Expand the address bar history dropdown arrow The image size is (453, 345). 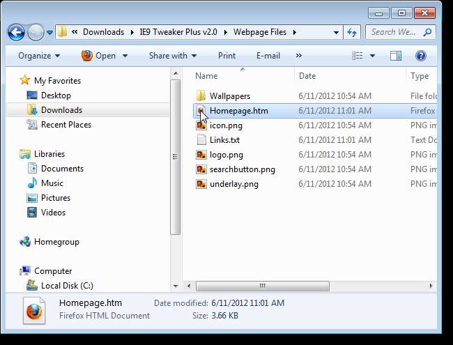pos(336,32)
